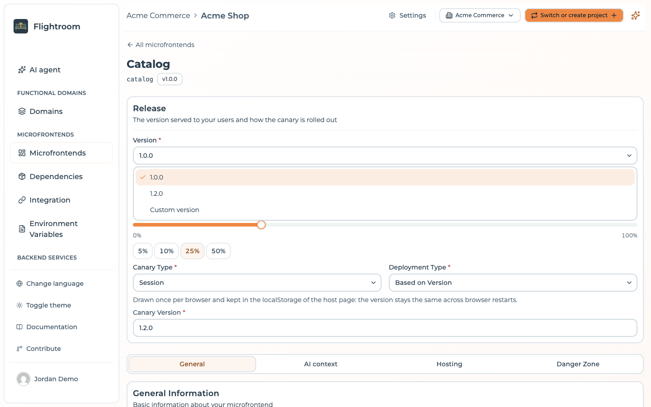Click the sparkle AI icon top right
The image size is (651, 407).
click(x=636, y=15)
